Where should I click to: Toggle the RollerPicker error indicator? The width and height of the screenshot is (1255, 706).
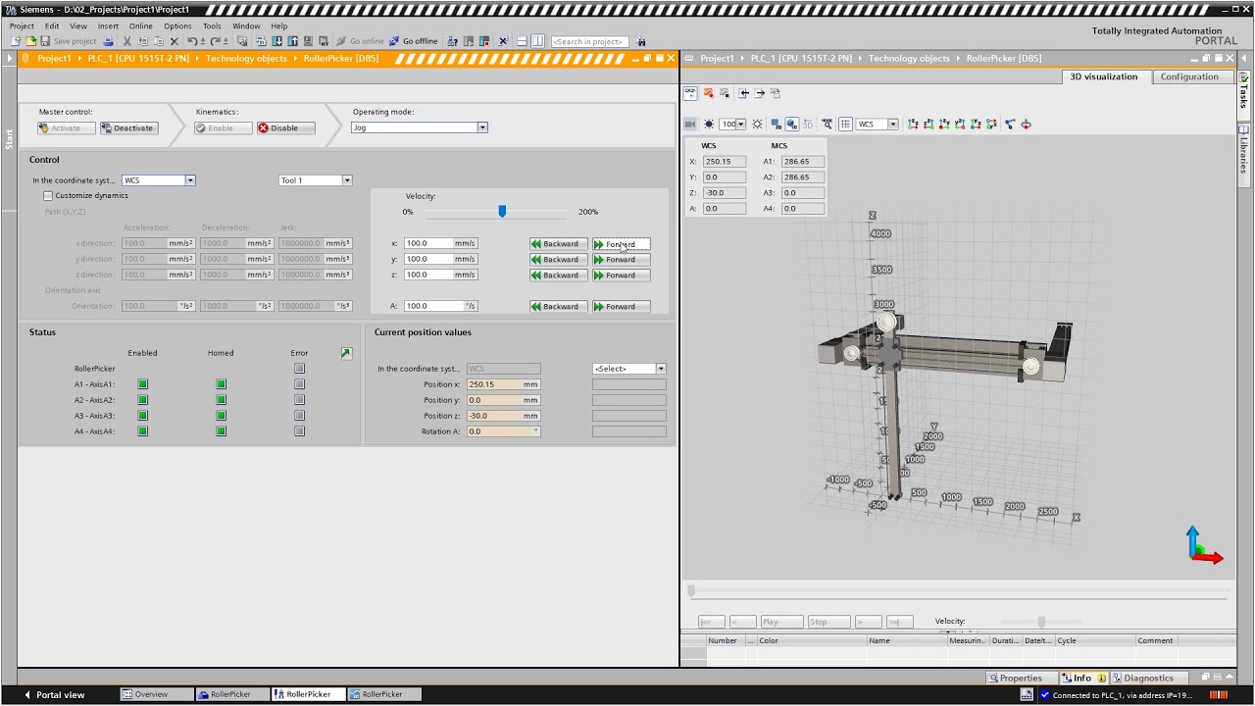[299, 369]
